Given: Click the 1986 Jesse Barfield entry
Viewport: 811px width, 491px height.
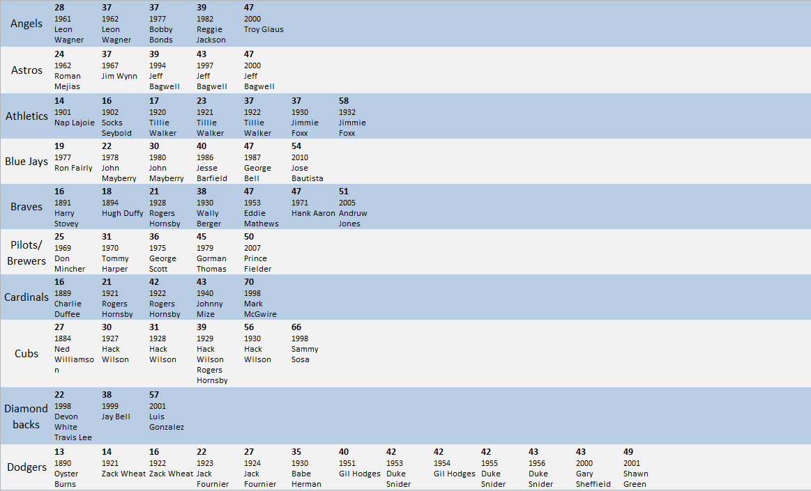Looking at the screenshot, I should (x=212, y=162).
